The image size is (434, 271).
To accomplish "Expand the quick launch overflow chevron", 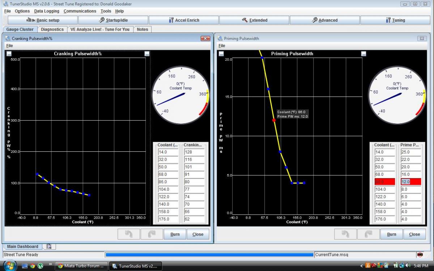I will (50, 264).
